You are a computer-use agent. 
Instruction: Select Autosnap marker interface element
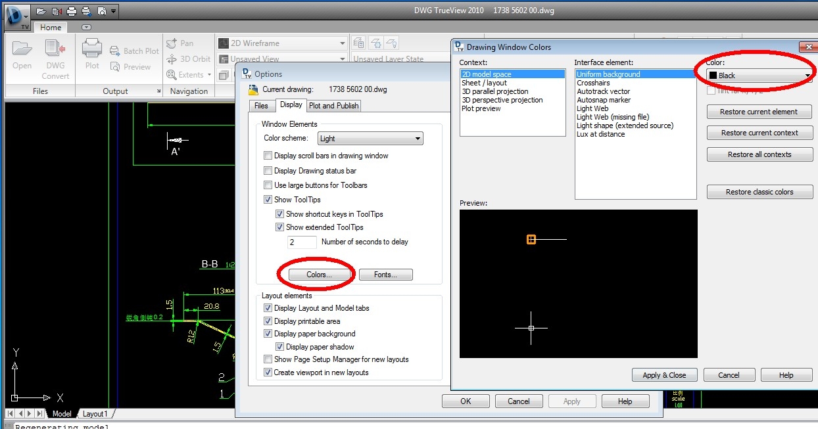pos(604,100)
